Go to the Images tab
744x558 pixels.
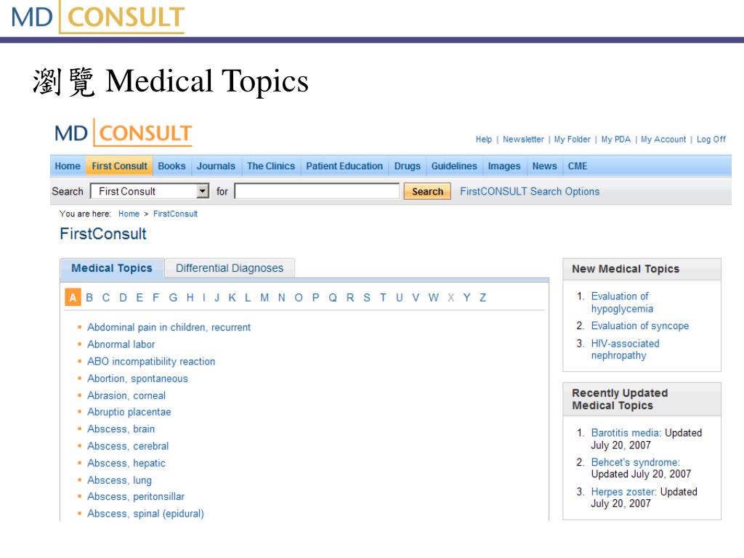click(x=504, y=166)
